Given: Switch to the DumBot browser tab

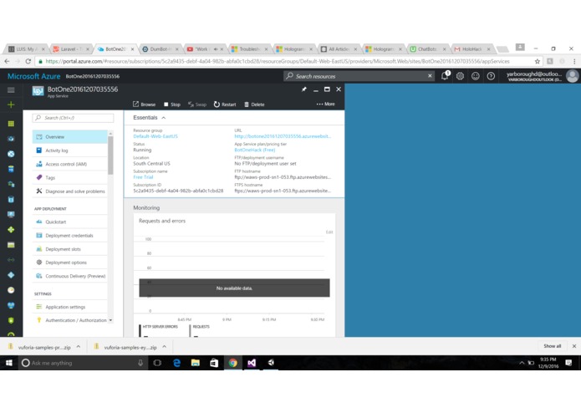Looking at the screenshot, I should pyautogui.click(x=159, y=48).
